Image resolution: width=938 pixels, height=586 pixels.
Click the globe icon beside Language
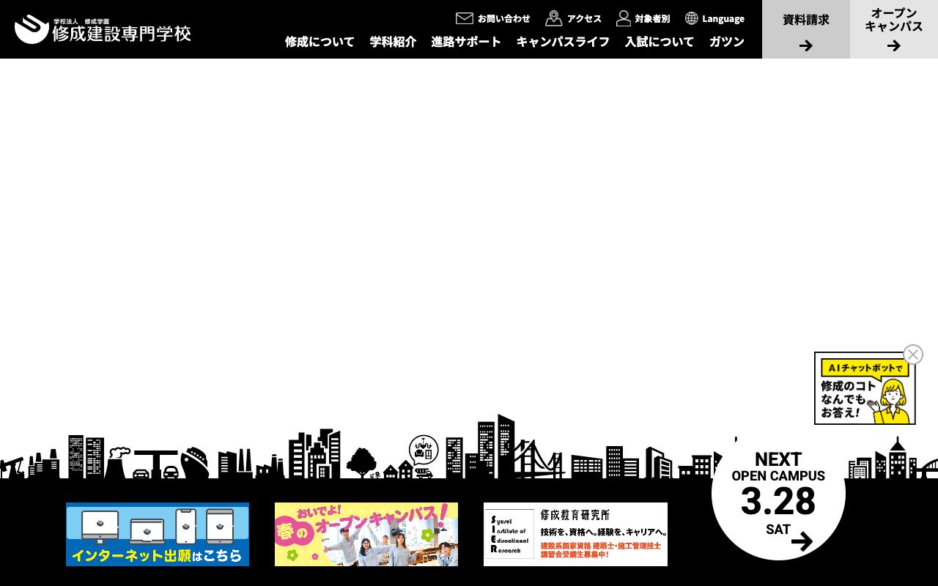[x=690, y=18]
